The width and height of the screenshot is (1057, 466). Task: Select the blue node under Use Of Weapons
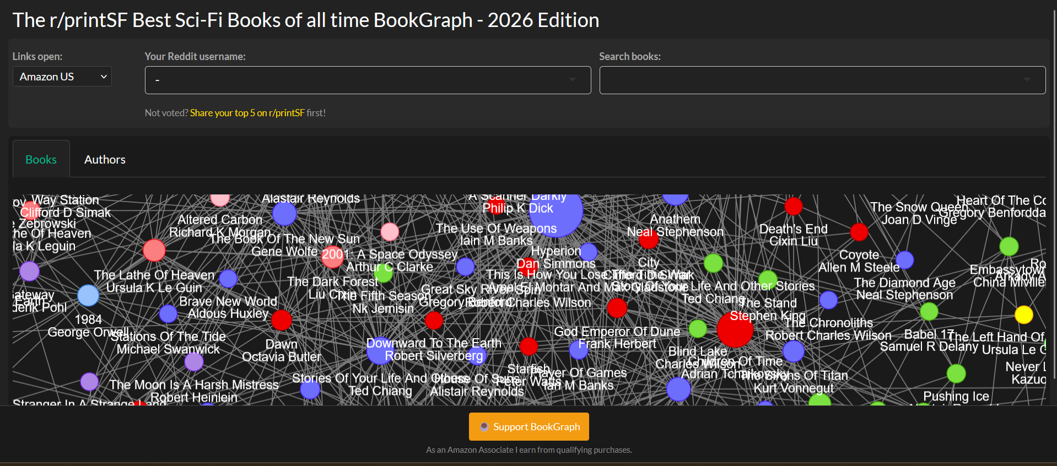tap(466, 267)
